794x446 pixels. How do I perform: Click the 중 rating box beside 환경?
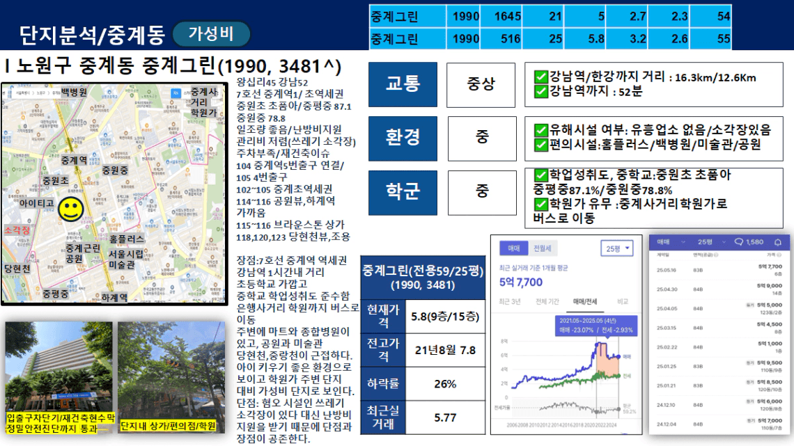[x=482, y=138]
